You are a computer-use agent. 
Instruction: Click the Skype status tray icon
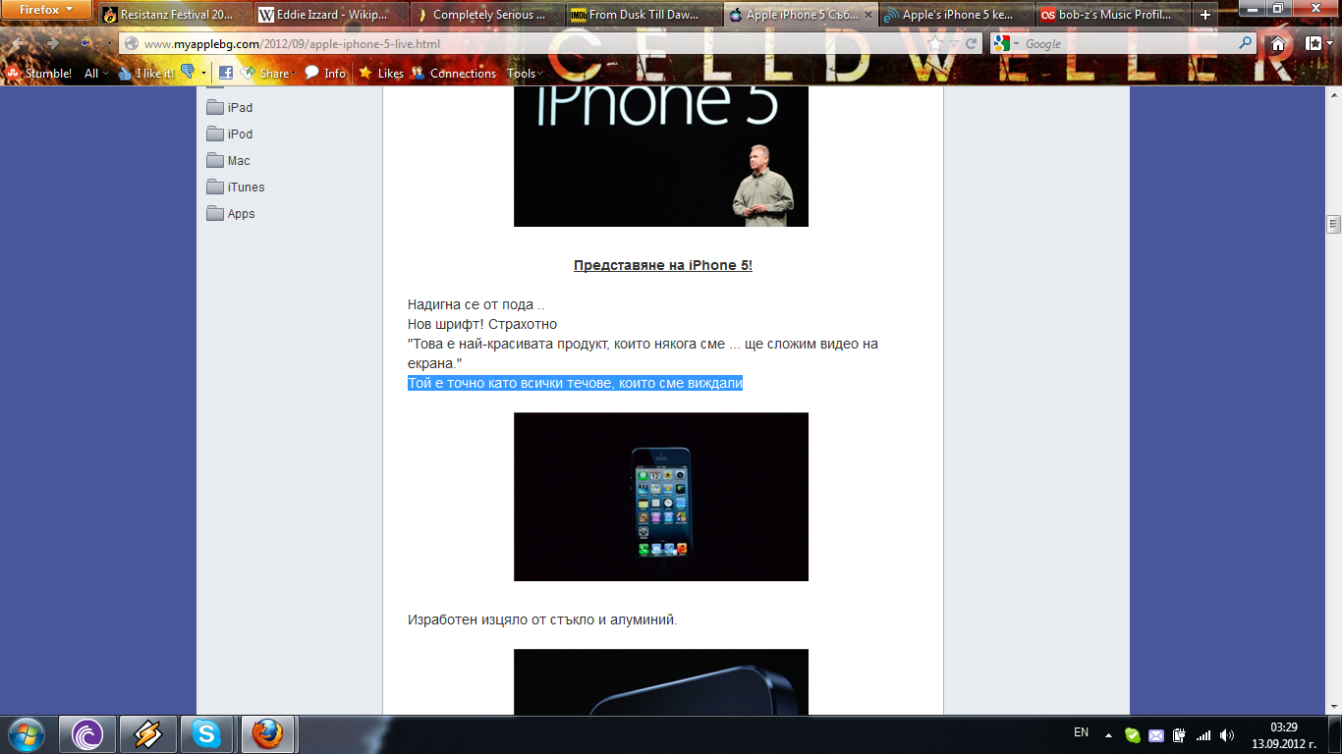pos(1133,734)
